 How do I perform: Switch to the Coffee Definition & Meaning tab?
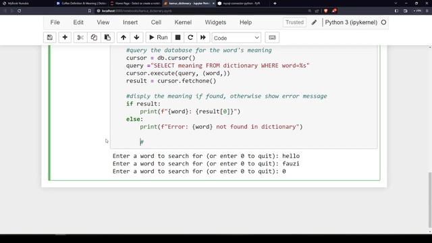tap(81, 3)
